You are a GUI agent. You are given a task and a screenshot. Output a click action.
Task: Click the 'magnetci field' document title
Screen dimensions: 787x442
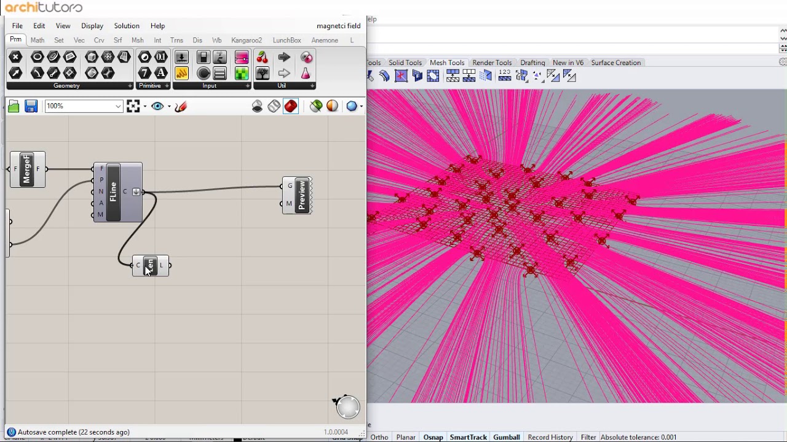pyautogui.click(x=339, y=26)
